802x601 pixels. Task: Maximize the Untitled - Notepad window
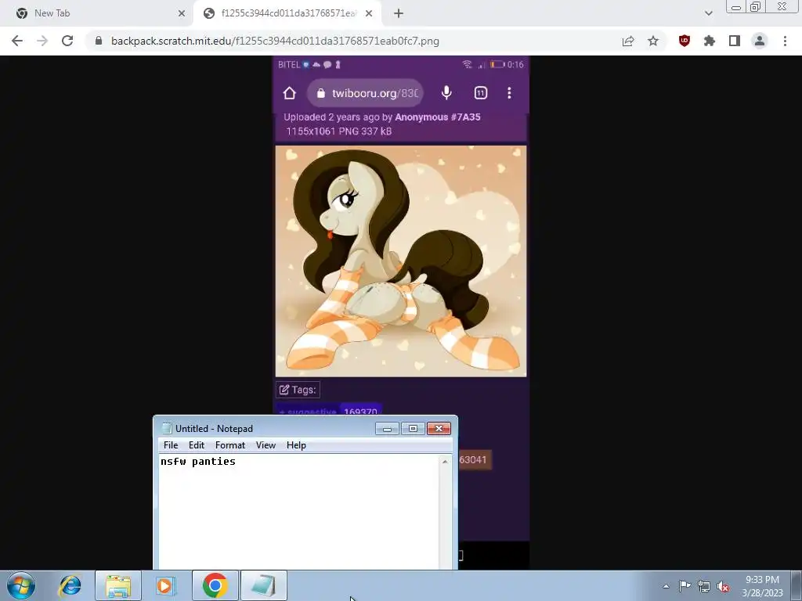(413, 428)
